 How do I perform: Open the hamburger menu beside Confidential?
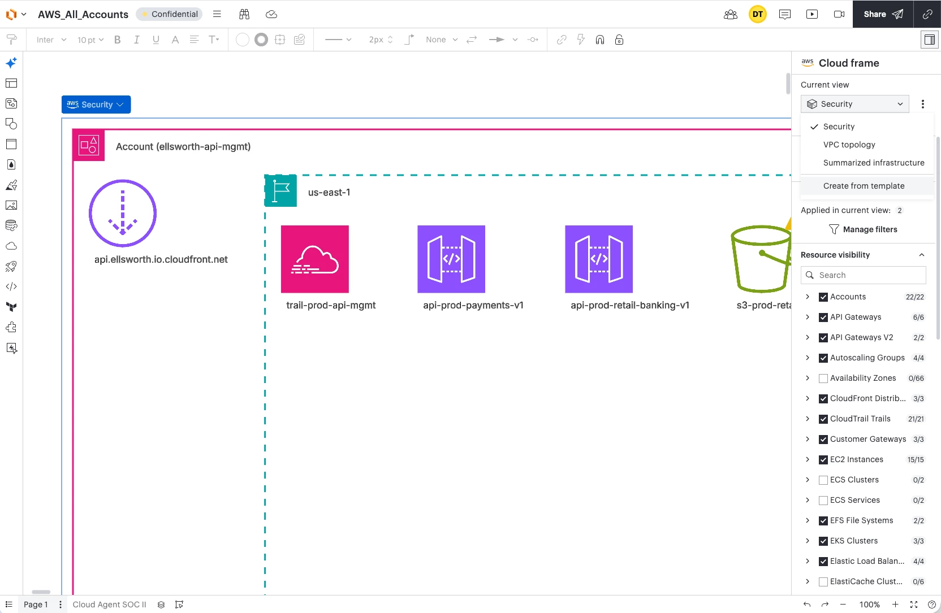tap(217, 14)
